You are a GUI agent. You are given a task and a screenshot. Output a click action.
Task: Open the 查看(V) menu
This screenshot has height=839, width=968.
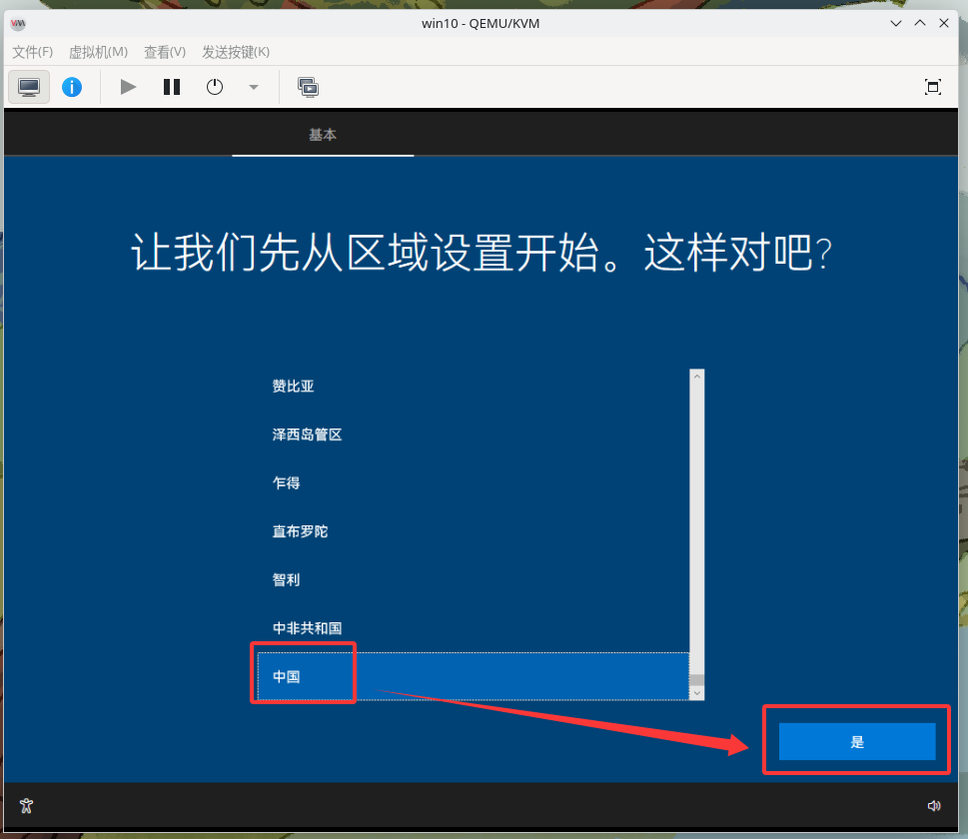(165, 52)
